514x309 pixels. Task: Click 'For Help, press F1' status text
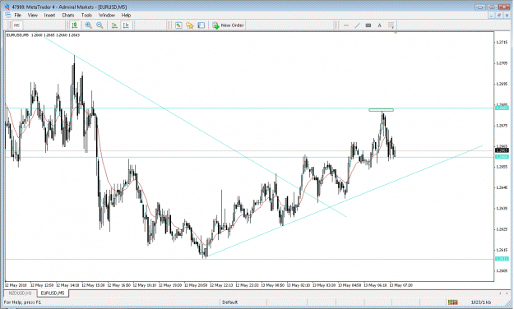pos(23,302)
